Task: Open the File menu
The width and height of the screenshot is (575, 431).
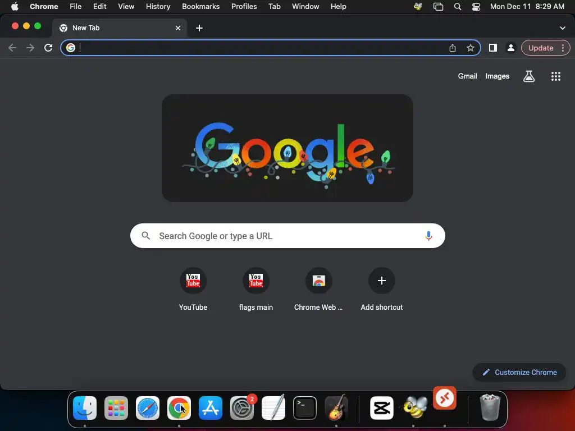Action: (76, 6)
